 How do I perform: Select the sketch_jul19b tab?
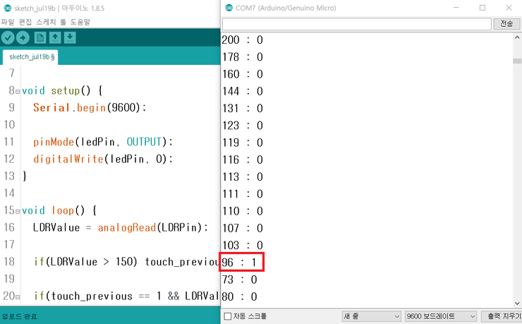point(32,56)
